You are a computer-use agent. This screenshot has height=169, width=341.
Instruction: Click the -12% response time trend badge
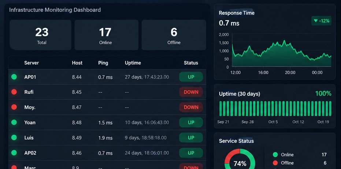pos(322,21)
